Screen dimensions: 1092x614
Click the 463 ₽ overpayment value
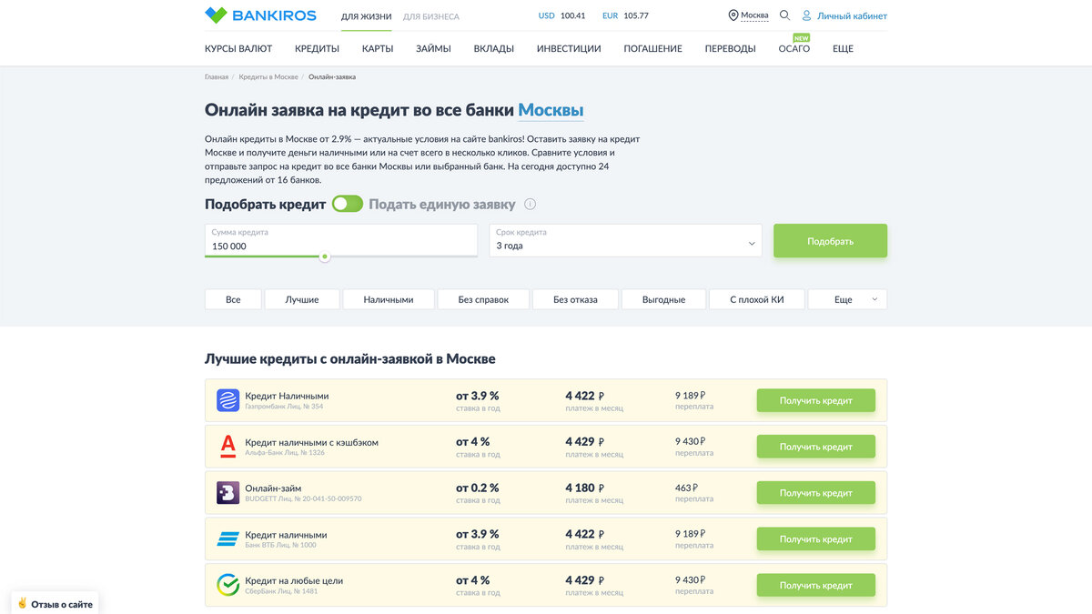686,488
